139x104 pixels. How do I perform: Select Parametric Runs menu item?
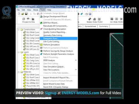58,38
